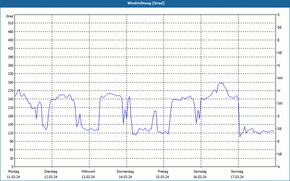Click the 'E' compass label beside 90
The image size is (290, 181).
click(x=278, y=142)
